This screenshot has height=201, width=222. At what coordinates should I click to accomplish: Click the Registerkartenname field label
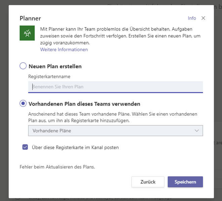click(49, 76)
